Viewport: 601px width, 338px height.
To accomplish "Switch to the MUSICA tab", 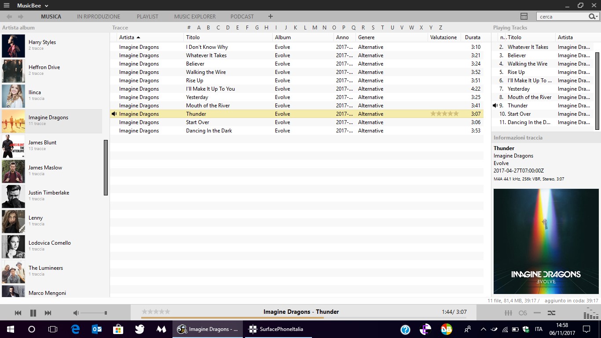I will point(51,17).
